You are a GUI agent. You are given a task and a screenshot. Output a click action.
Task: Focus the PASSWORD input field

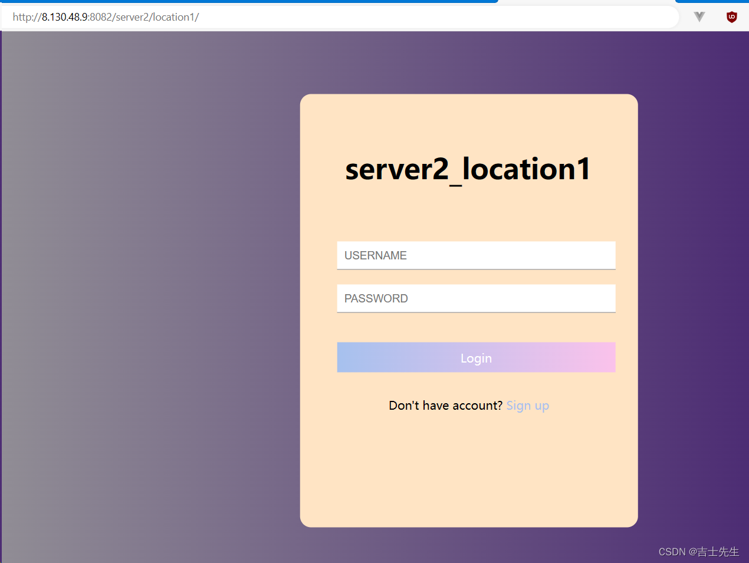476,298
